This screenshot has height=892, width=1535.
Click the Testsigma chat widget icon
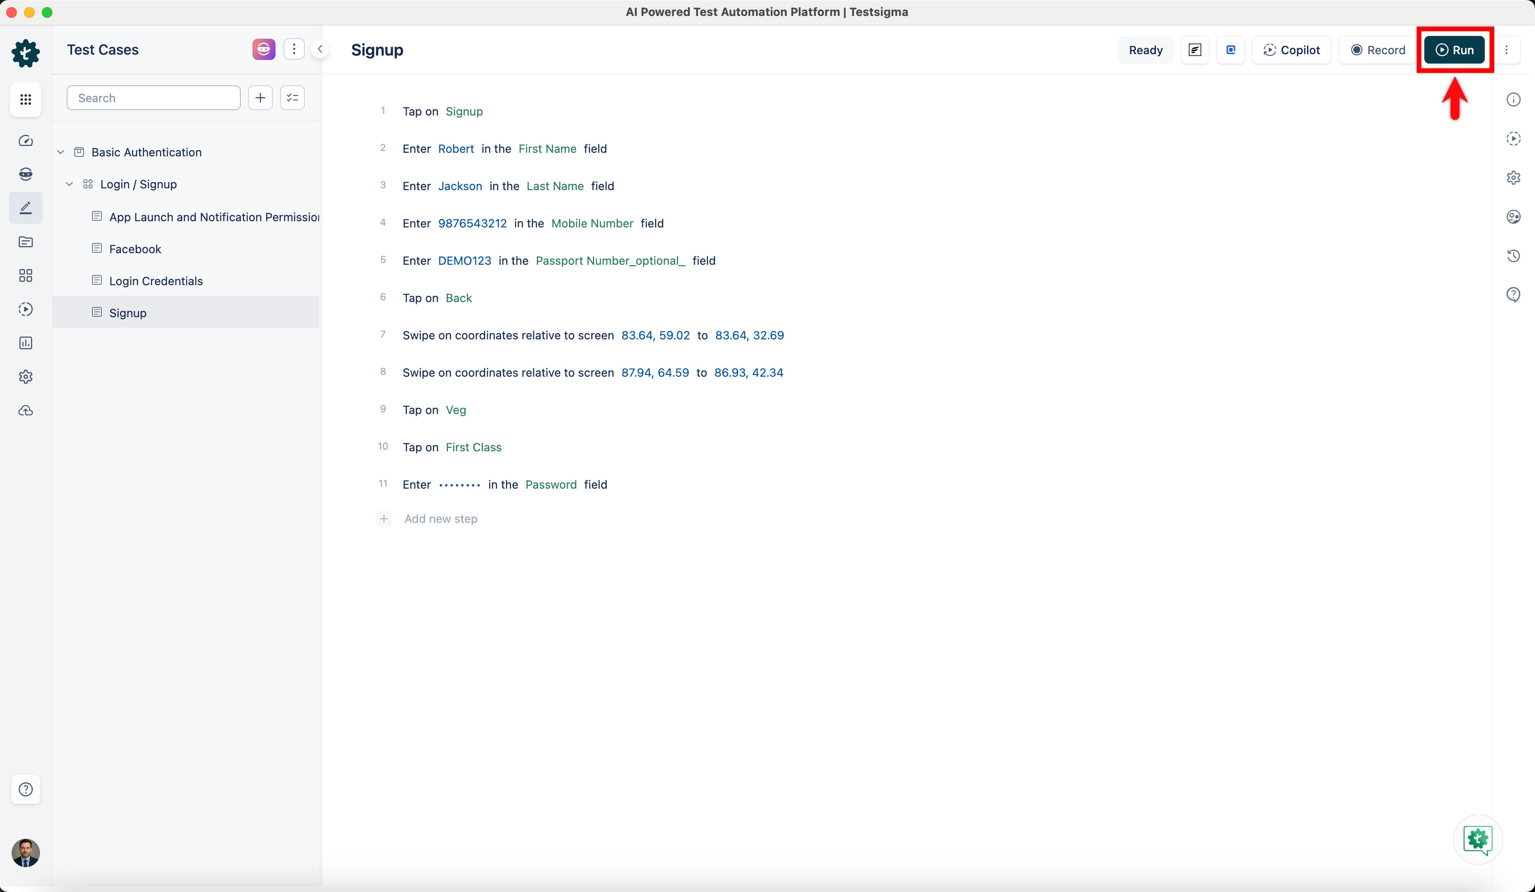tap(1477, 840)
